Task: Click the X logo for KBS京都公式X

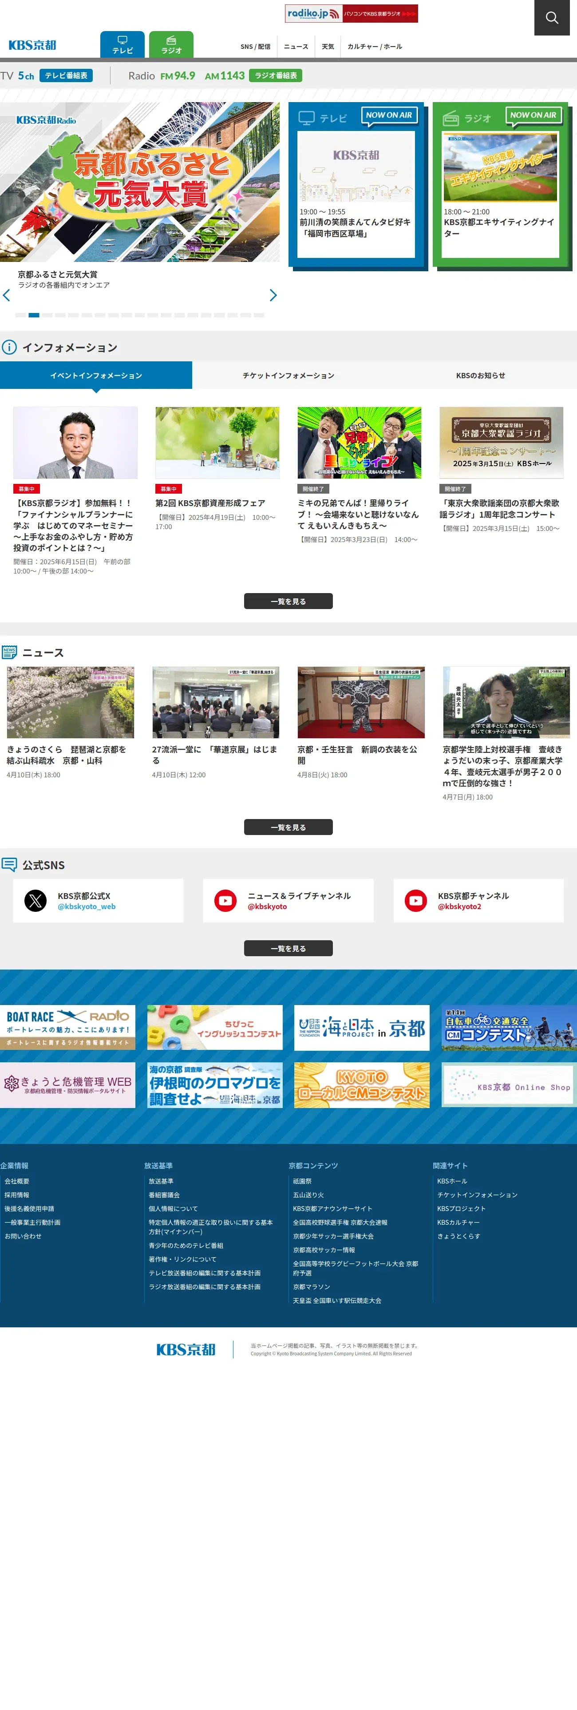Action: (x=36, y=901)
